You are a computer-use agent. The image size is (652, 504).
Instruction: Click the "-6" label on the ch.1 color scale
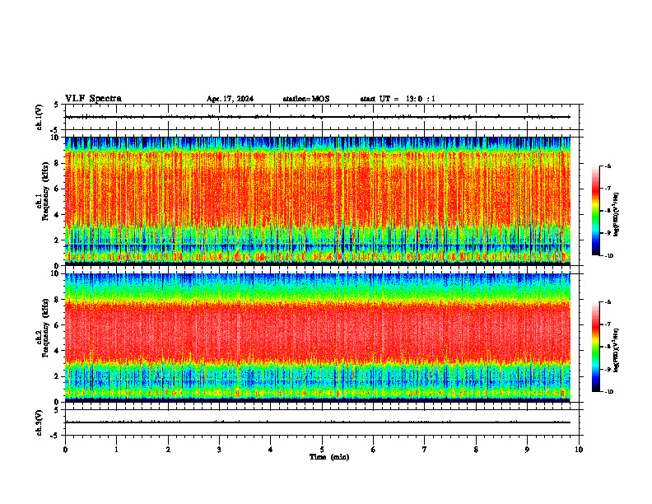pos(608,166)
